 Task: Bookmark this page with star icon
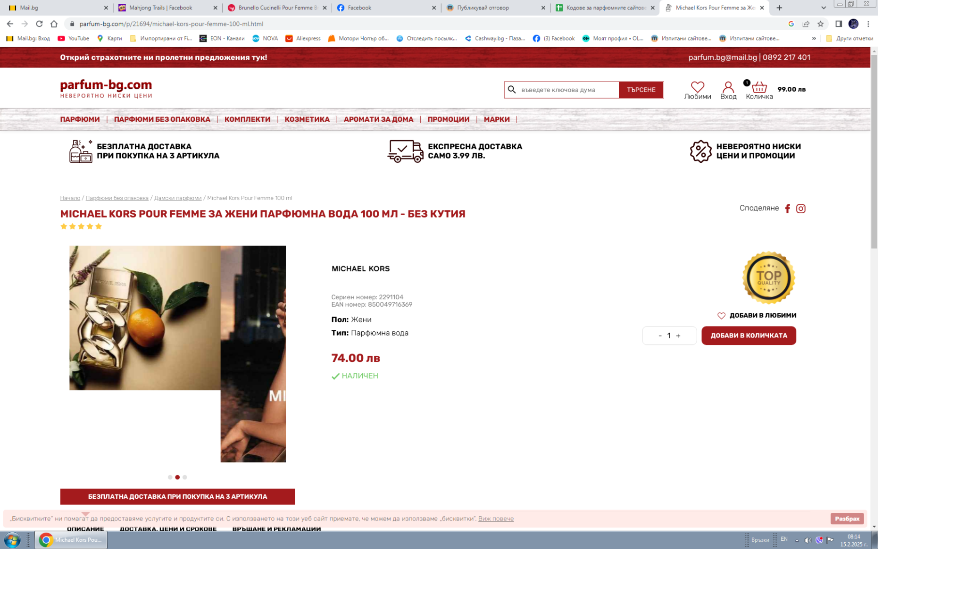click(x=820, y=24)
